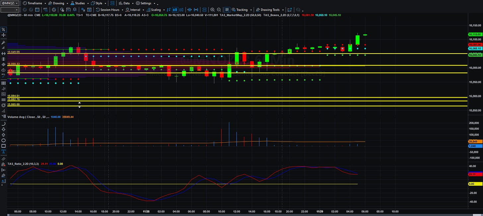
Task: Click the zoom in magnifier icon
Action: click(213, 10)
